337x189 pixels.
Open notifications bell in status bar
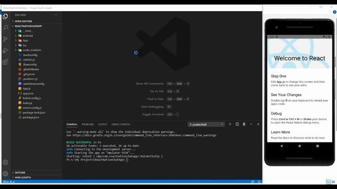pyautogui.click(x=259, y=182)
